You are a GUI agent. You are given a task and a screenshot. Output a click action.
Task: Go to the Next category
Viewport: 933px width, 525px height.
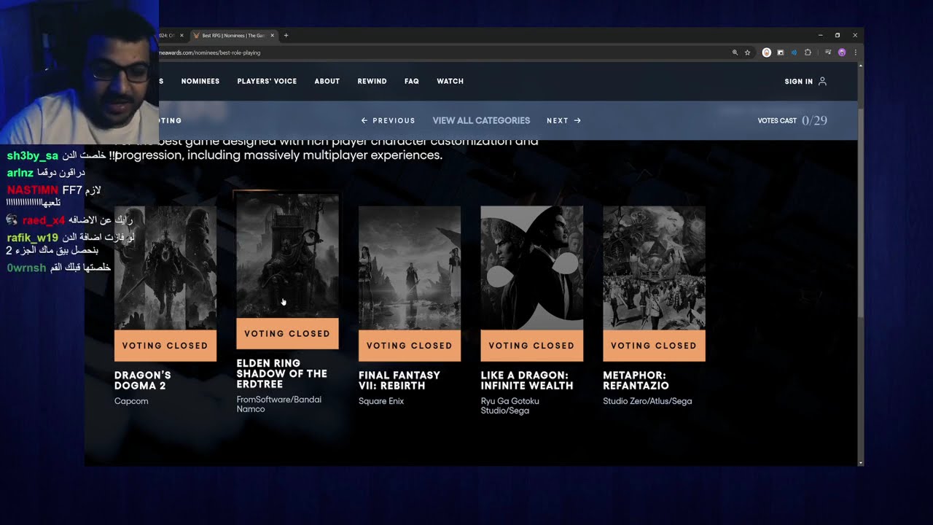pyautogui.click(x=563, y=120)
